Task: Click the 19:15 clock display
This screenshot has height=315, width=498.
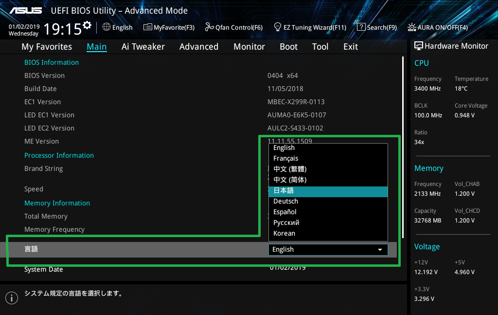Action: (x=63, y=29)
